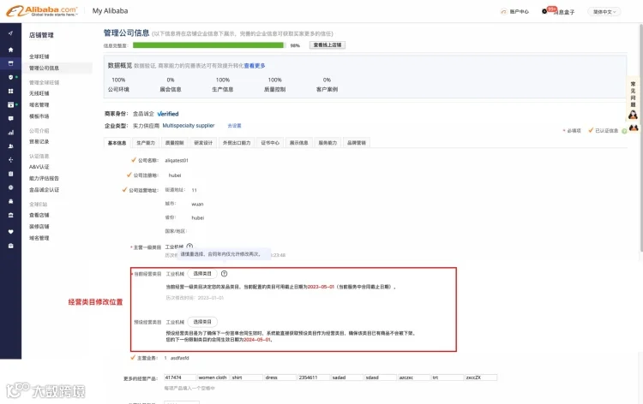The width and height of the screenshot is (643, 404).
Task: Open 选择类目 selector for 当前经营类目
Action: pyautogui.click(x=202, y=274)
